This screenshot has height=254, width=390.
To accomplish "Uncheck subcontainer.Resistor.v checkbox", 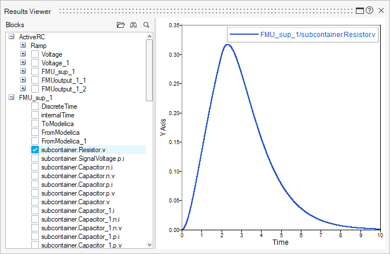I will coord(35,150).
